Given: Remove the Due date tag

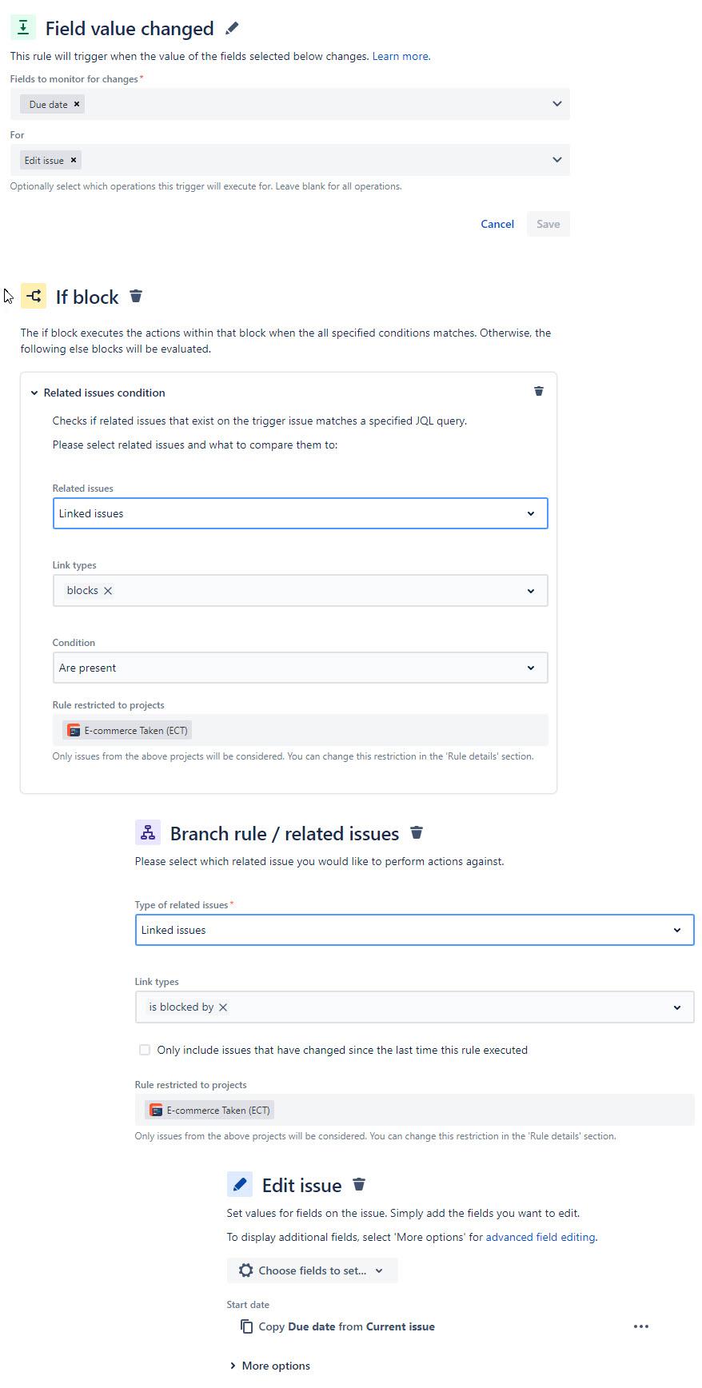Looking at the screenshot, I should [x=77, y=104].
